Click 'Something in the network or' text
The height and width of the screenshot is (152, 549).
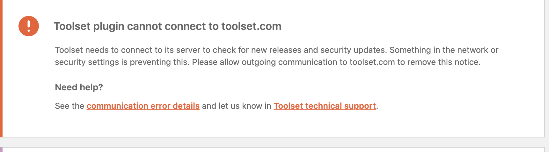pyautogui.click(x=444, y=50)
